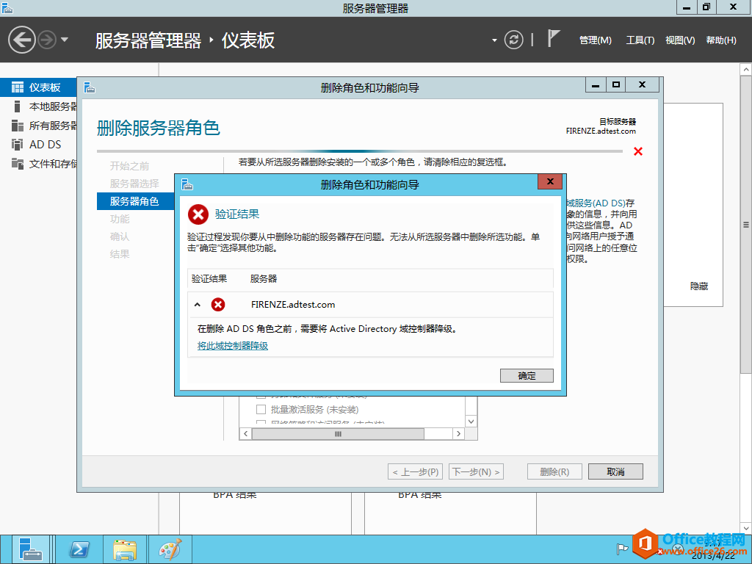Open the 管理(M) menu
The width and height of the screenshot is (752, 564).
coord(595,40)
